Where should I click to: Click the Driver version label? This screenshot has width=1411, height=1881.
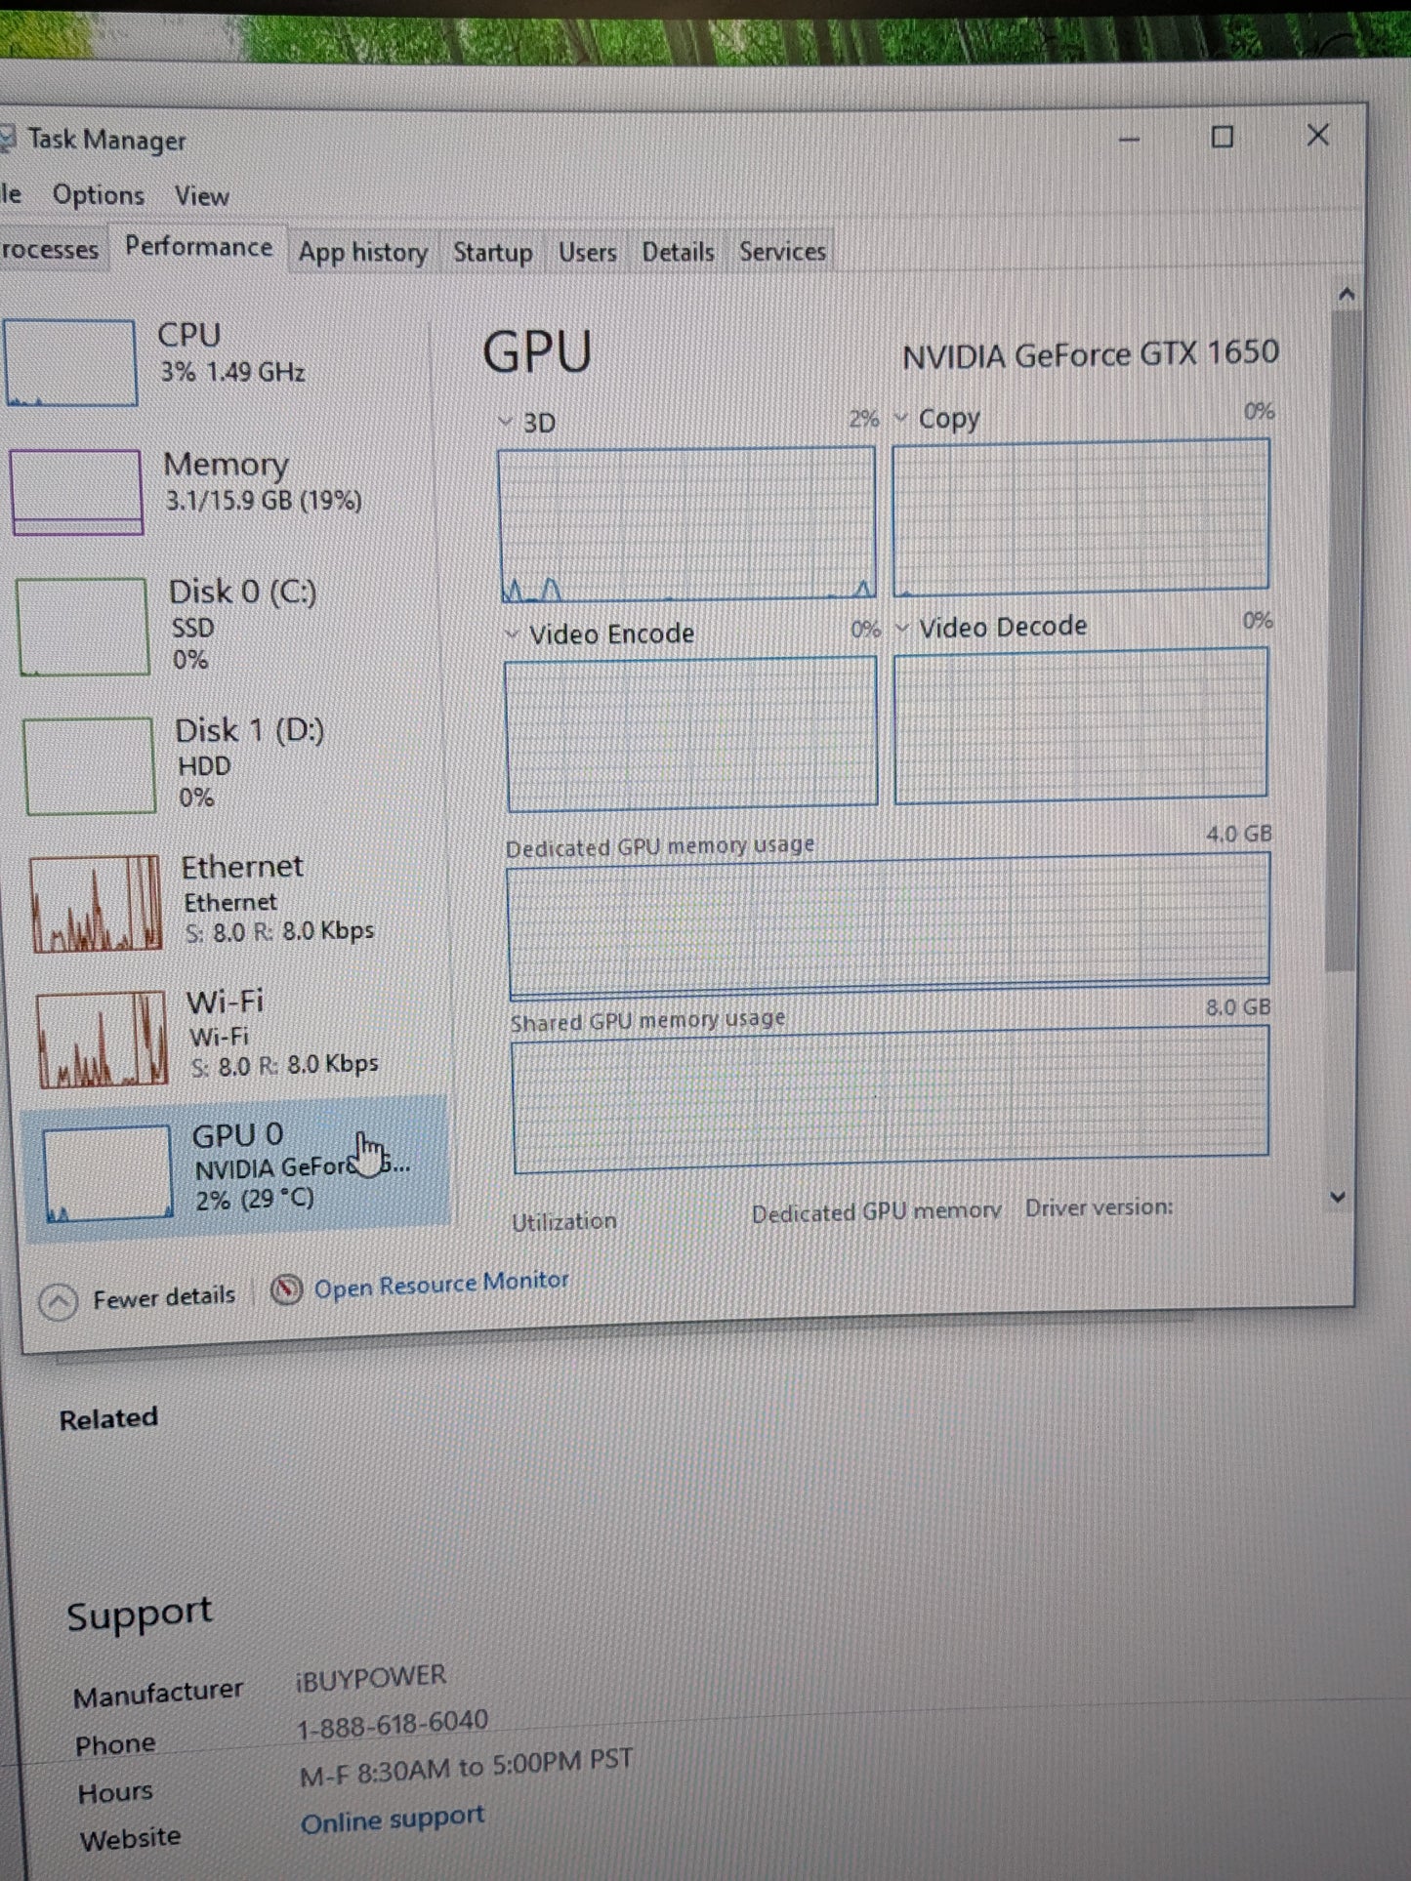pos(1099,1207)
